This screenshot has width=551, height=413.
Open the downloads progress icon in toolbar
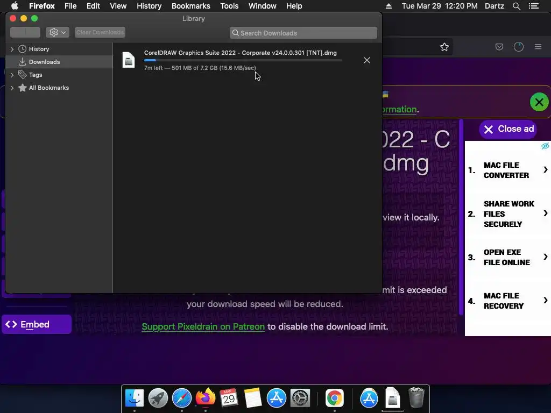point(519,47)
